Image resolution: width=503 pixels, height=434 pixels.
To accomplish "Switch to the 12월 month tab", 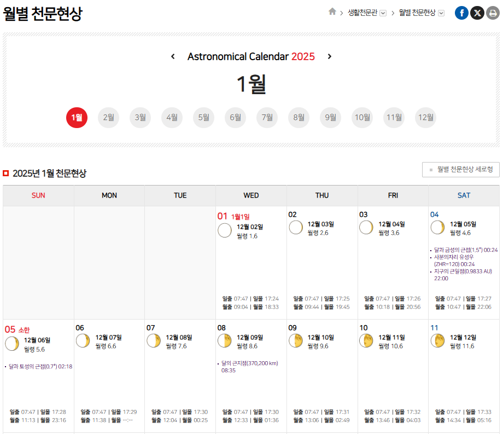I will pyautogui.click(x=425, y=117).
